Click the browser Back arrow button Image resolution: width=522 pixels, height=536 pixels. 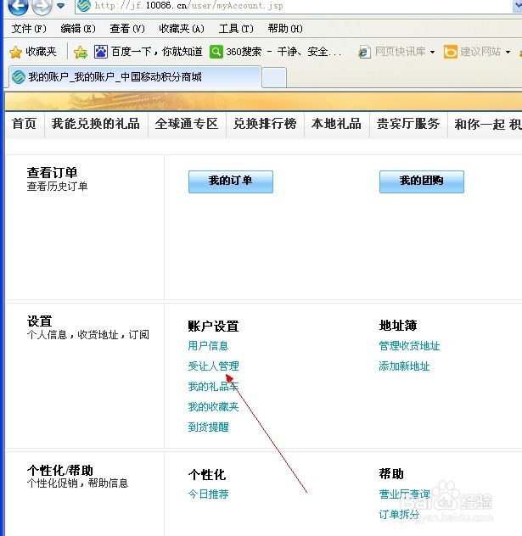click(x=18, y=6)
